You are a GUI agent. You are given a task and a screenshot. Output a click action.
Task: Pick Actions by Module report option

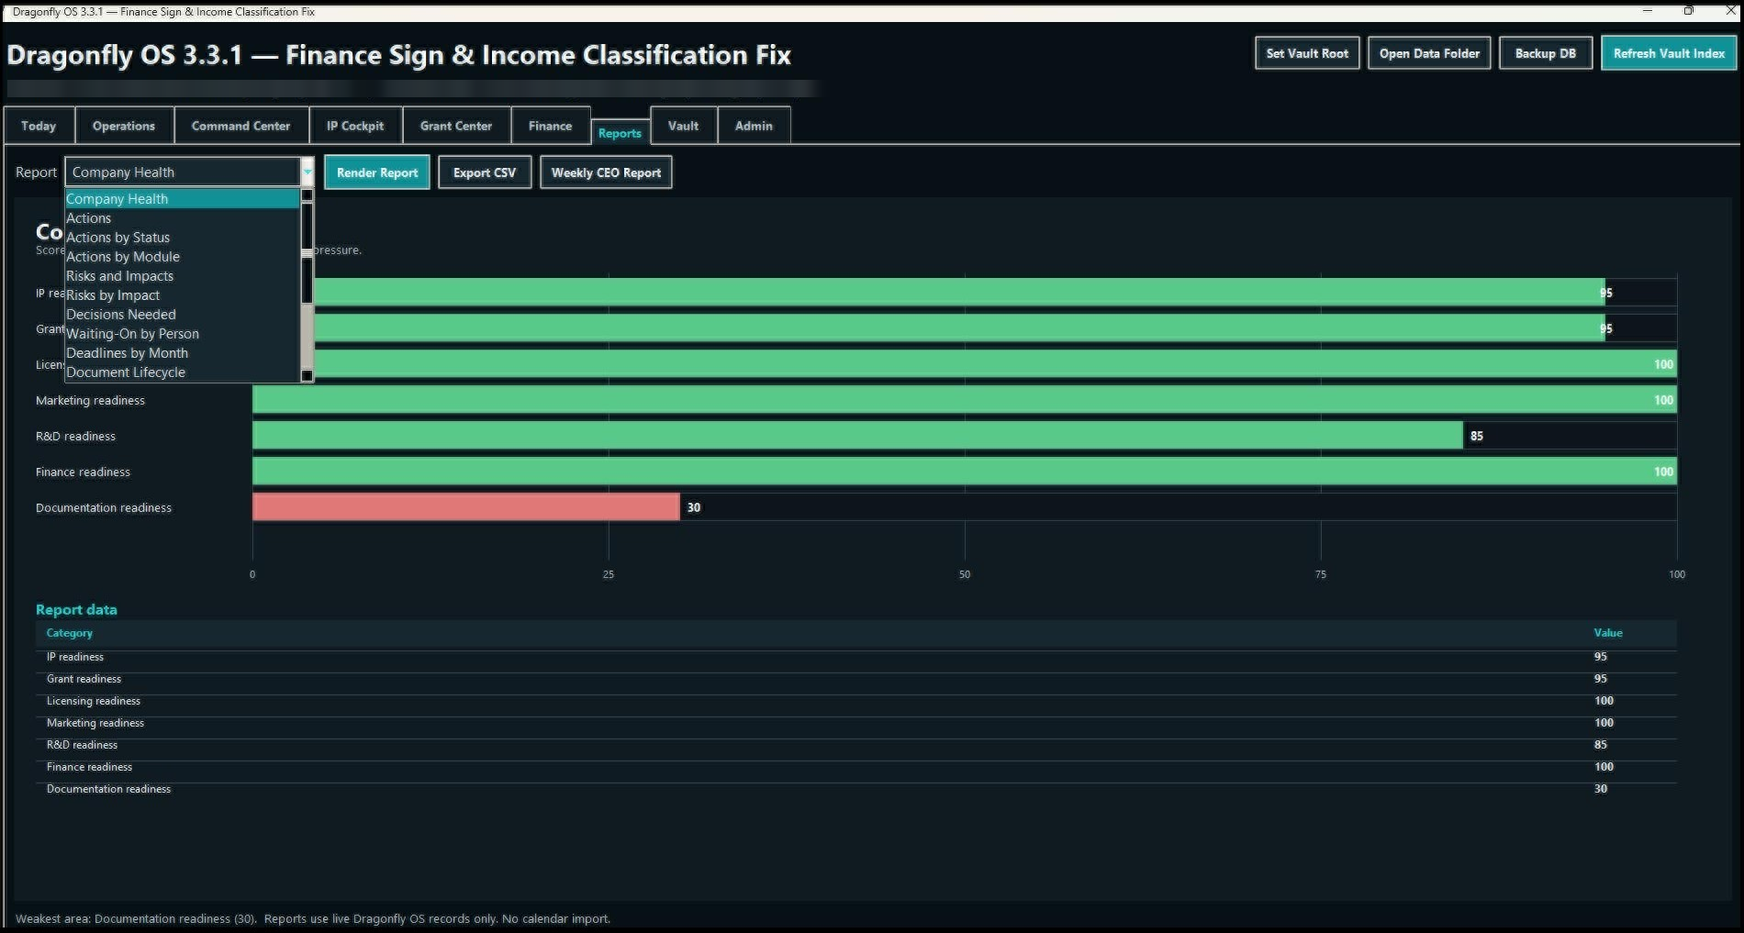[182, 257]
